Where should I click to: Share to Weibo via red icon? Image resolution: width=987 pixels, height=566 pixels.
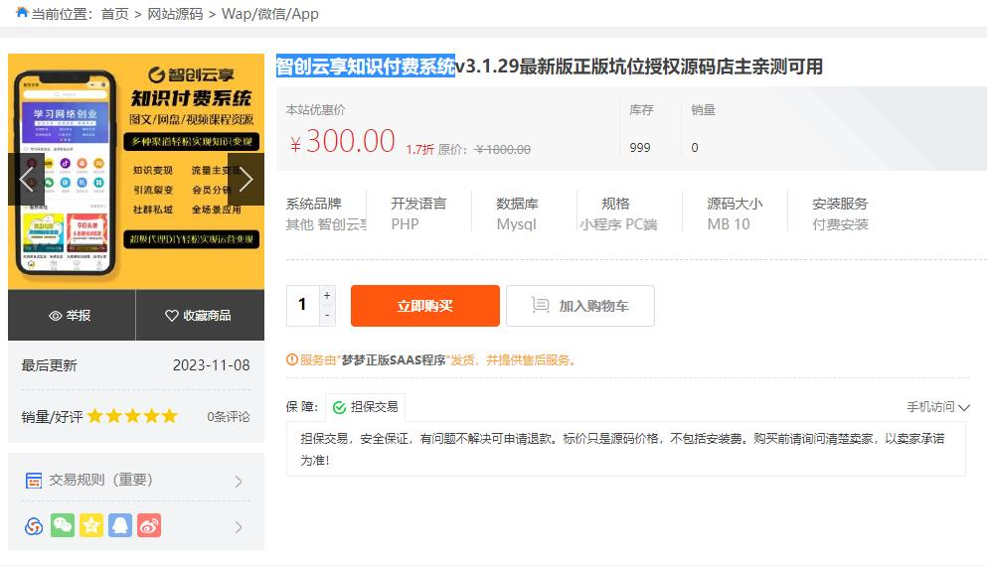click(149, 525)
